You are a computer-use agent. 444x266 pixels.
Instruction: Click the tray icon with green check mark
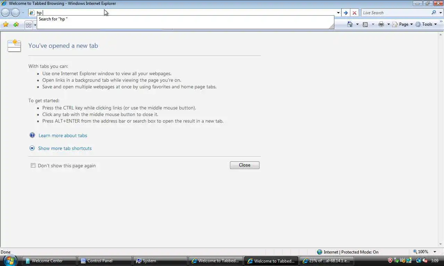coord(396,260)
